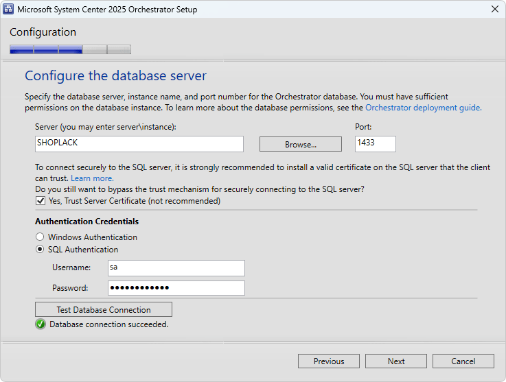Click the 'Username:' label

pyautogui.click(x=71, y=267)
